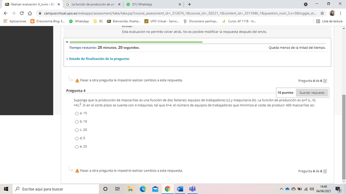Screen dimensions: 346x194
Task: Click the page vertical scrollbar
Action: pos(344,137)
